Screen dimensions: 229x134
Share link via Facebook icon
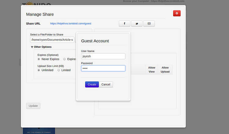click(124, 24)
